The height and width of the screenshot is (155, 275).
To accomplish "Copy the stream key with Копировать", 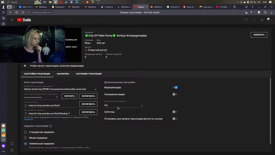I will (88, 96).
